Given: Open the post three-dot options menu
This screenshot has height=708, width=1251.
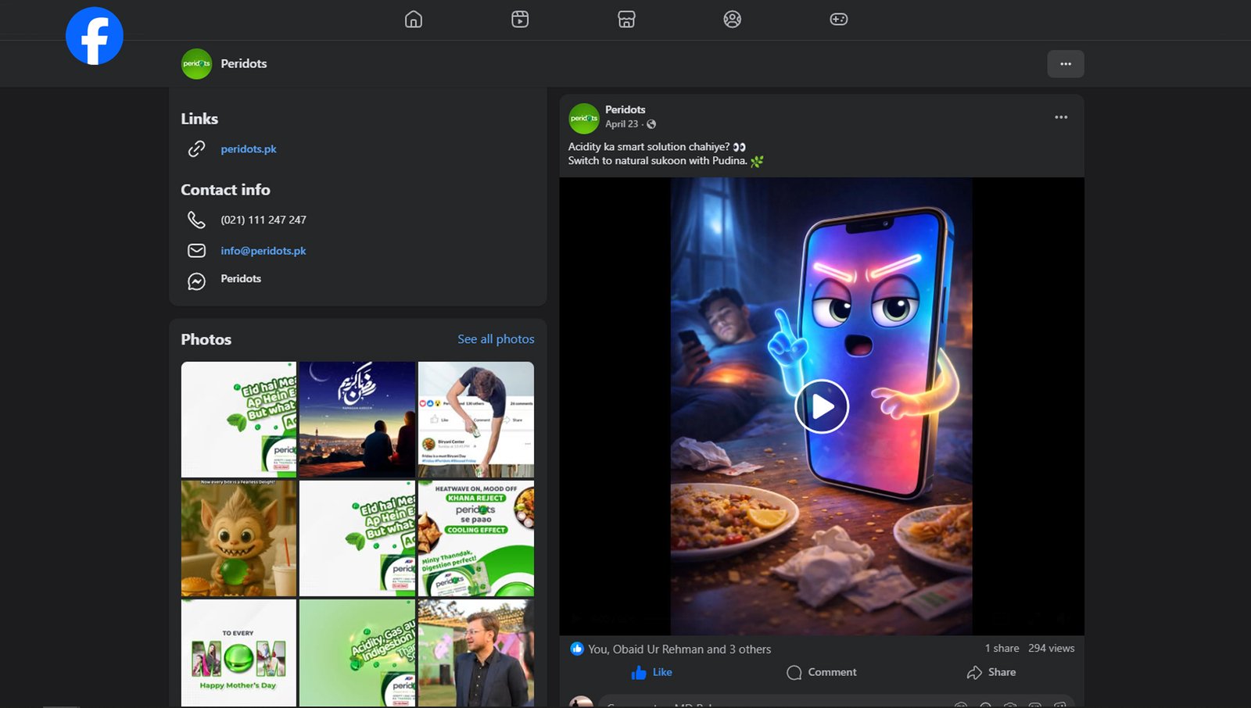Looking at the screenshot, I should [x=1061, y=117].
